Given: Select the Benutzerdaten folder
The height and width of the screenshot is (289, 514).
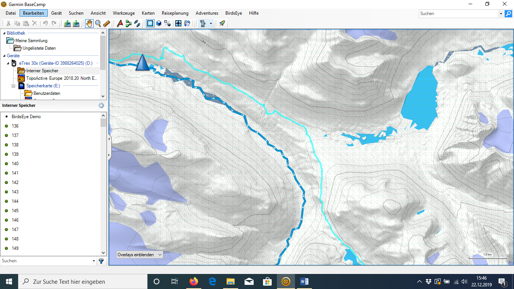Looking at the screenshot, I should [x=47, y=93].
